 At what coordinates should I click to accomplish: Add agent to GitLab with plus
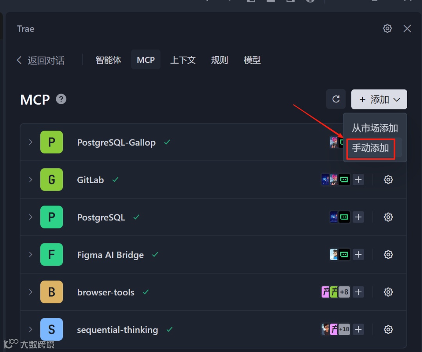tap(358, 179)
